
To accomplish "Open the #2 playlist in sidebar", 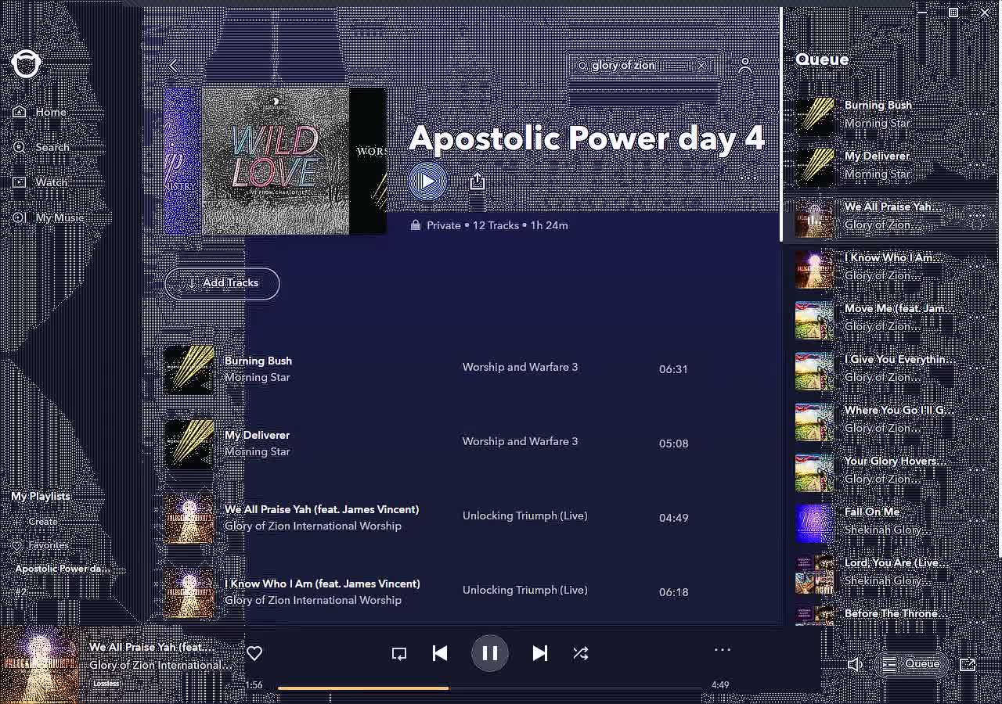I will click(x=21, y=592).
